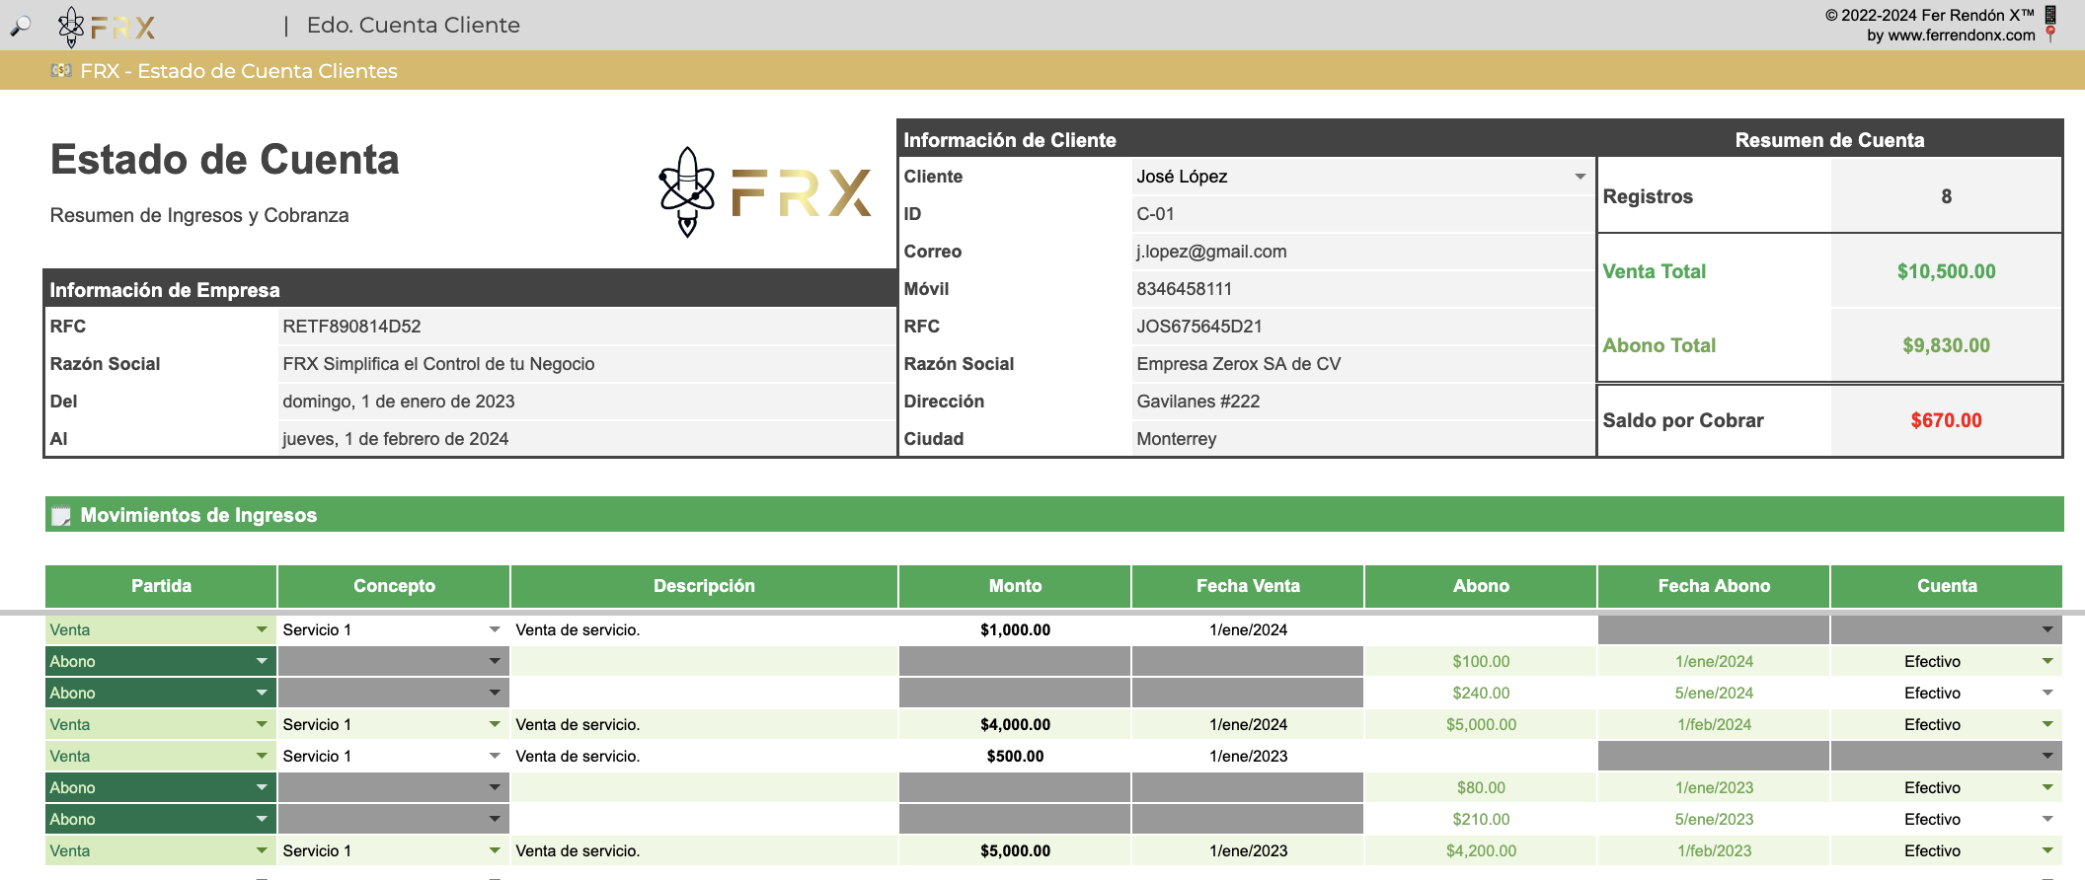Image resolution: width=2085 pixels, height=880 pixels.
Task: Select the ID cell showing C-01
Action: click(1363, 214)
